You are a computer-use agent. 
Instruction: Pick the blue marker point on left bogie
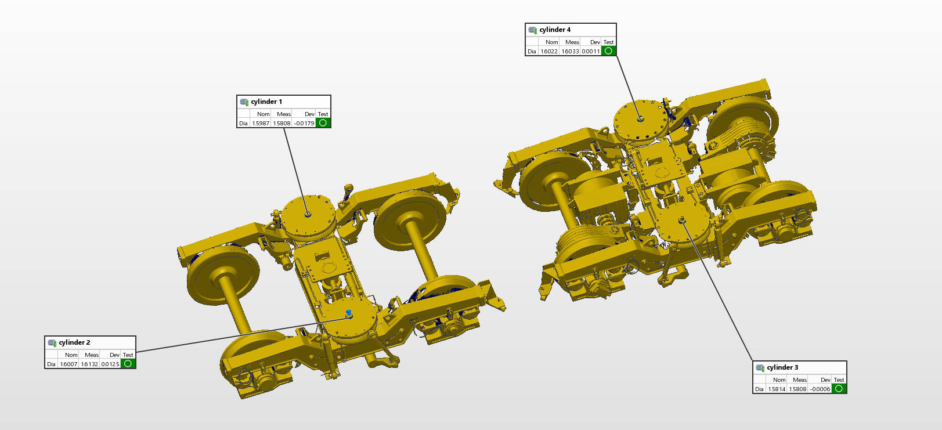[x=348, y=313]
